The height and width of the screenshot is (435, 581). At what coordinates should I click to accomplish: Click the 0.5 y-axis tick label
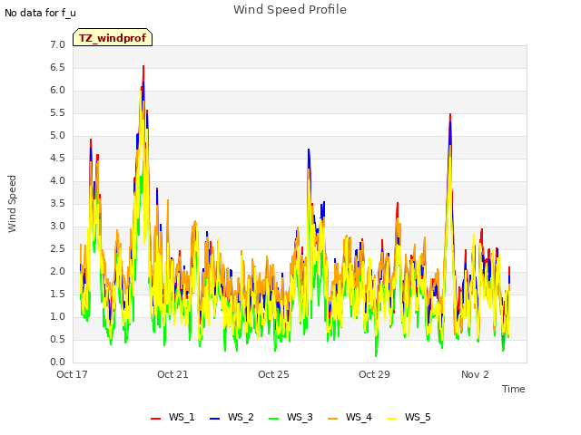pyautogui.click(x=57, y=339)
